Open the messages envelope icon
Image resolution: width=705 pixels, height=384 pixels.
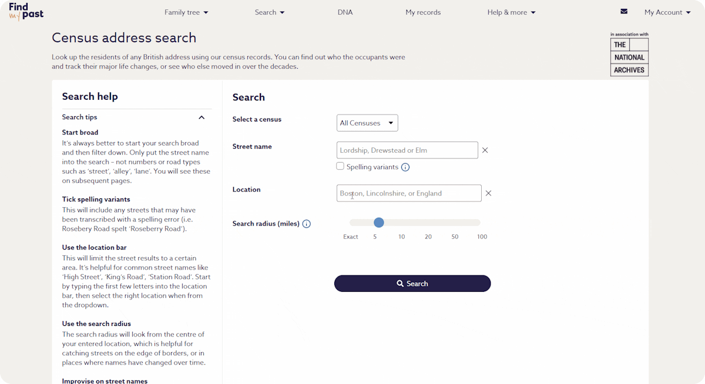(624, 11)
